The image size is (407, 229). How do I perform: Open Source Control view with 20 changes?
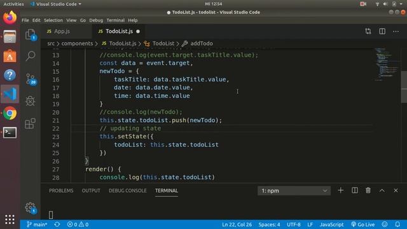(x=31, y=79)
